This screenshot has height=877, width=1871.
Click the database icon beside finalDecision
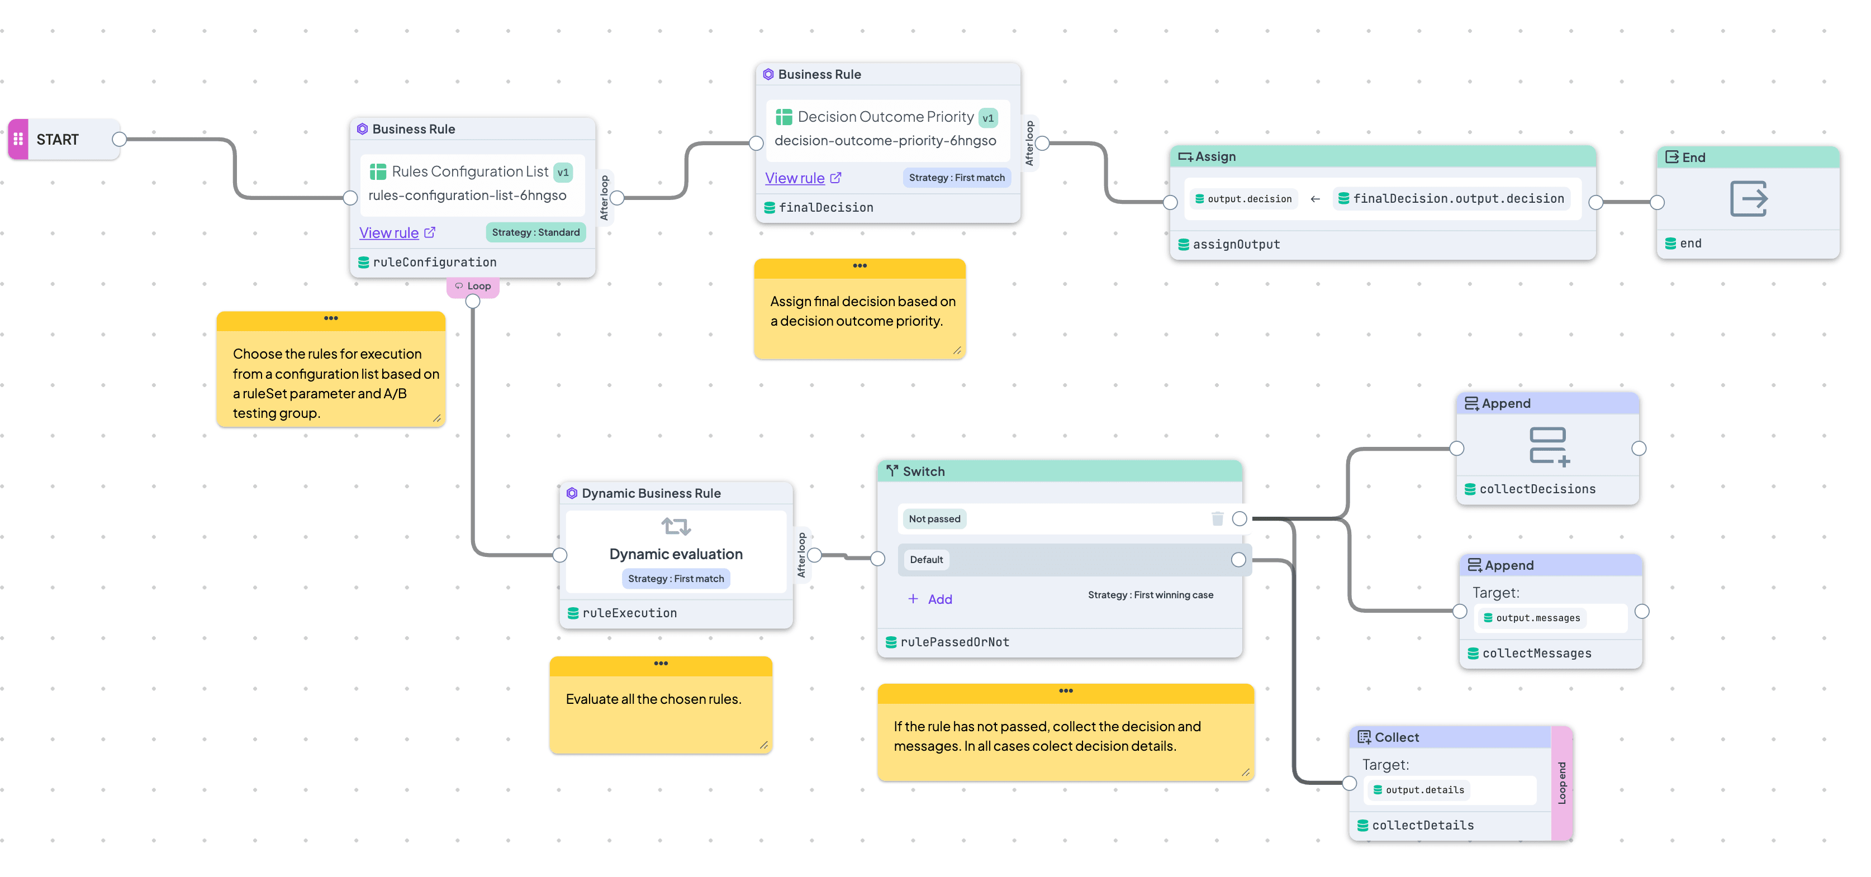click(x=769, y=208)
